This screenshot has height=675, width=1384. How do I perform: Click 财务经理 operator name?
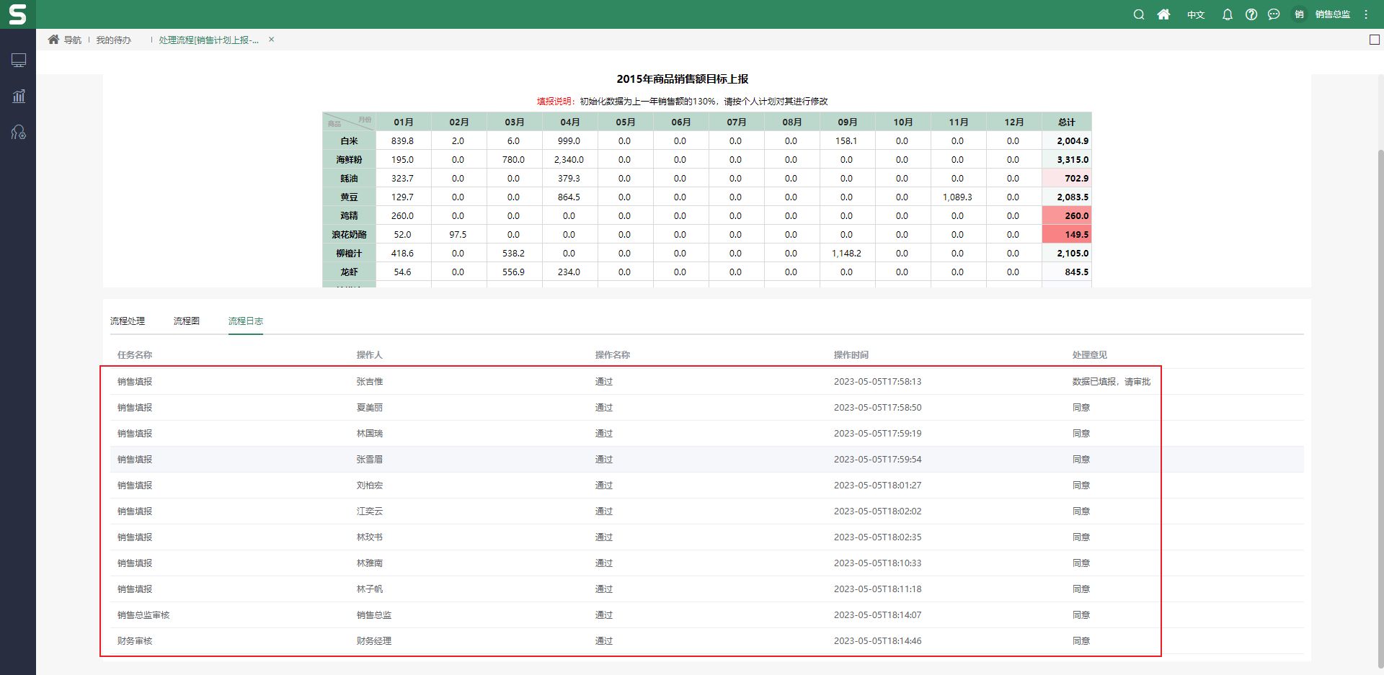click(374, 641)
